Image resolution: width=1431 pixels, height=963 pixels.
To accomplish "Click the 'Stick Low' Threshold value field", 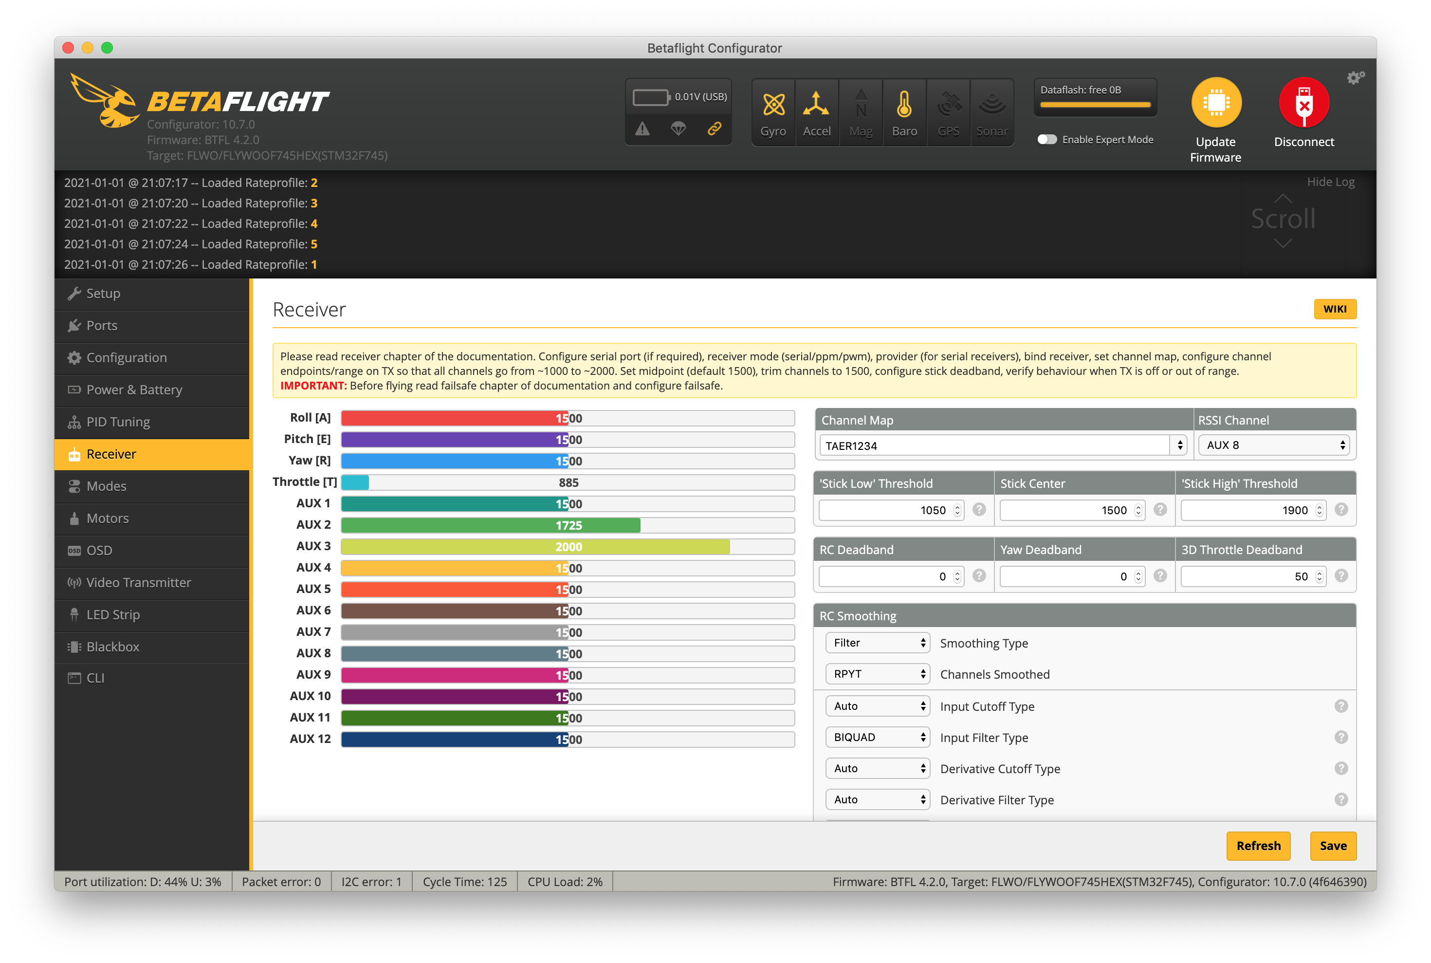I will click(x=891, y=510).
